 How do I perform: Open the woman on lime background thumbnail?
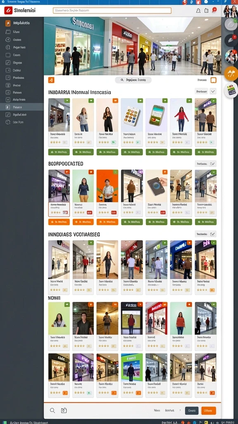(59, 318)
